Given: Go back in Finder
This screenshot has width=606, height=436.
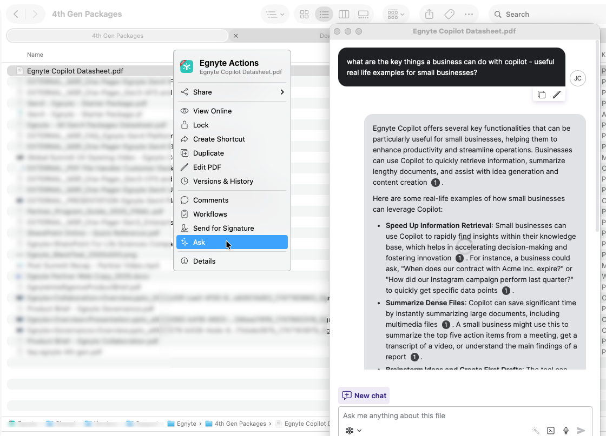Looking at the screenshot, I should (x=16, y=14).
